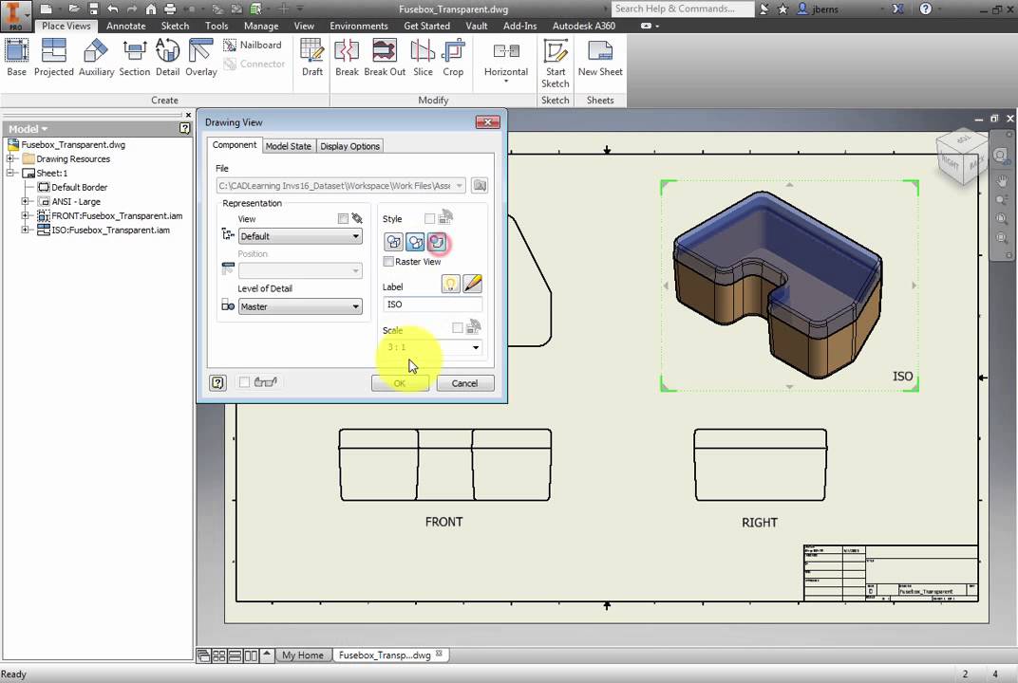The height and width of the screenshot is (683, 1018).
Task: Open the Autodesk A360 ribbon tab
Action: (x=584, y=26)
